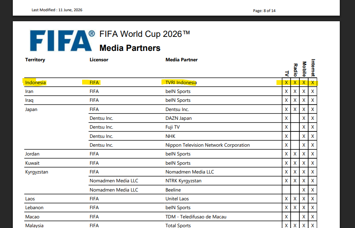Select the NTRK Kyrgyzstan media partner
Image resolution: width=355 pixels, height=228 pixels.
[184, 181]
